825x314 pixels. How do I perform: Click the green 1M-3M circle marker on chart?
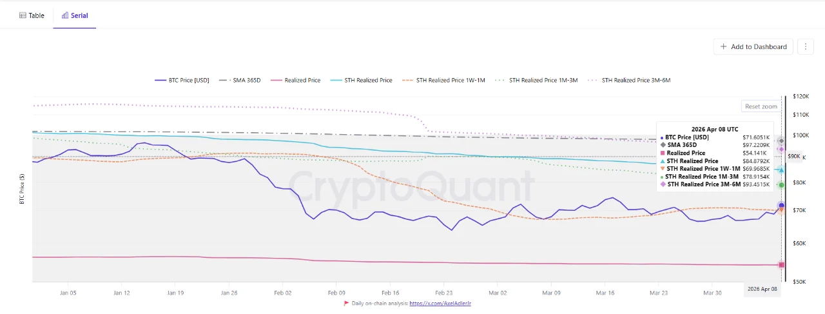click(781, 185)
